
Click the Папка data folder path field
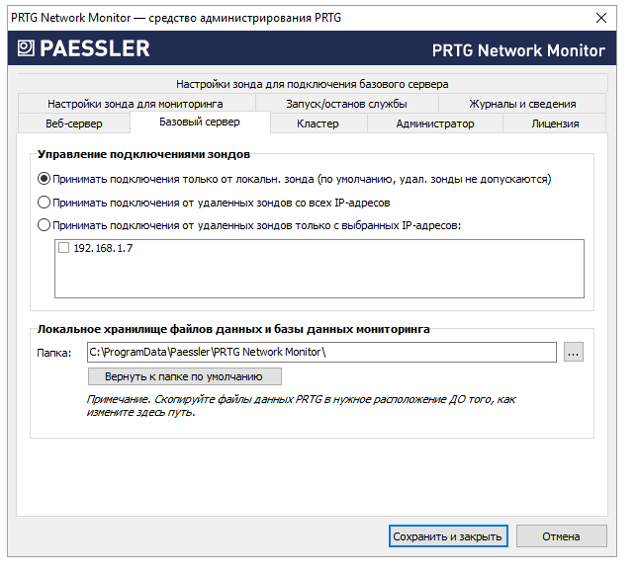(x=321, y=352)
